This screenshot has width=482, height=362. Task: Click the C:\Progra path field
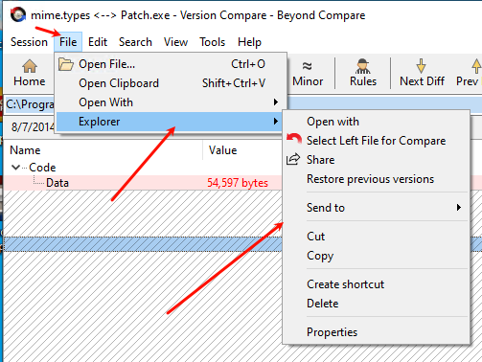click(30, 104)
